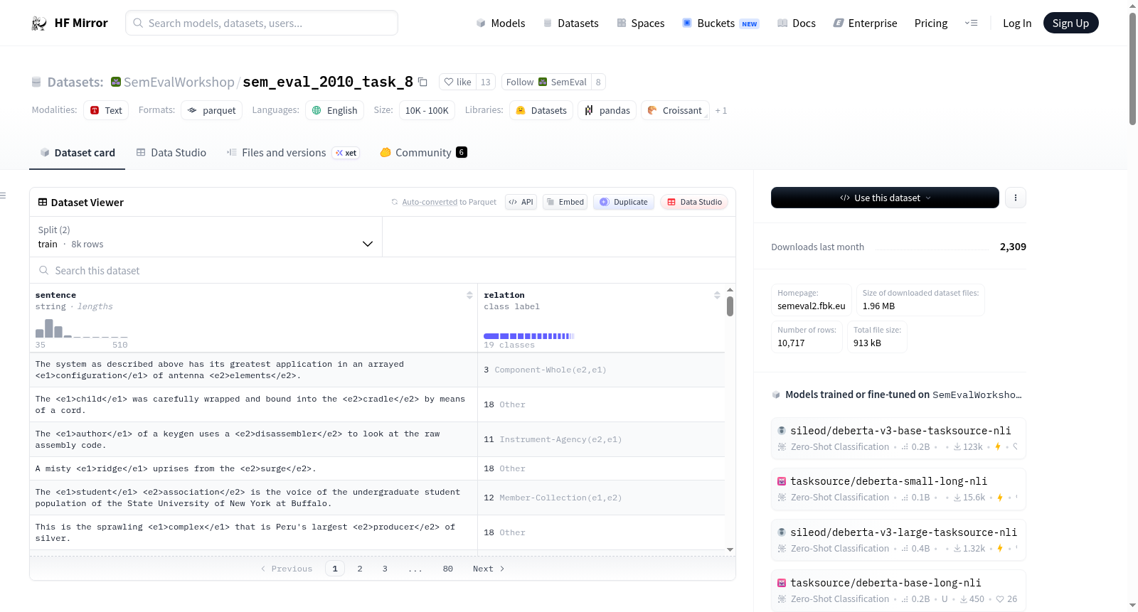Jump to page 80 of the viewer
The width and height of the screenshot is (1138, 612).
point(448,569)
